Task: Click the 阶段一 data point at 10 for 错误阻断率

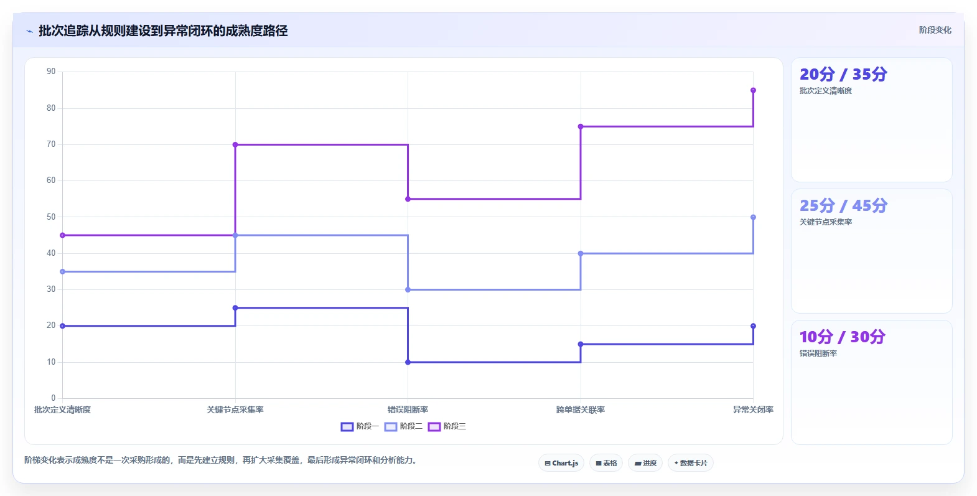Action: point(408,362)
